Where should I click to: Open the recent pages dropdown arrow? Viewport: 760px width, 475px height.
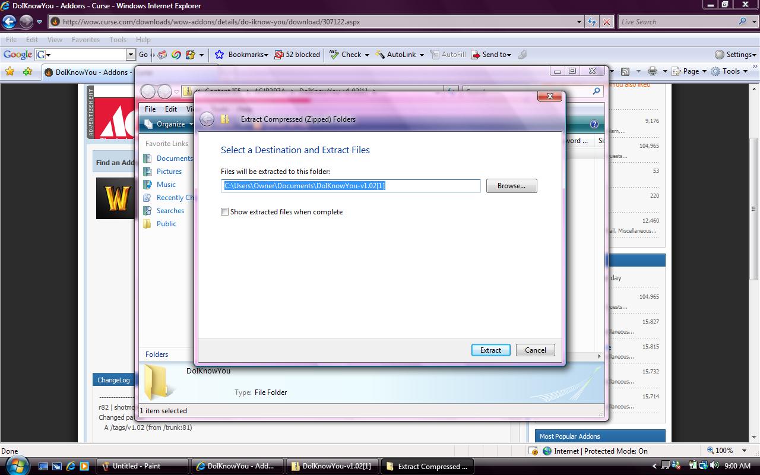(x=39, y=22)
